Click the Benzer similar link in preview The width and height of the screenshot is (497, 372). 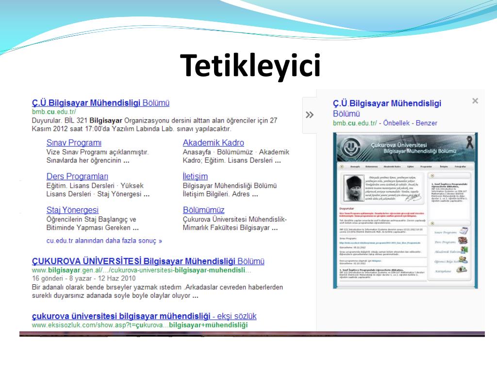[426, 123]
